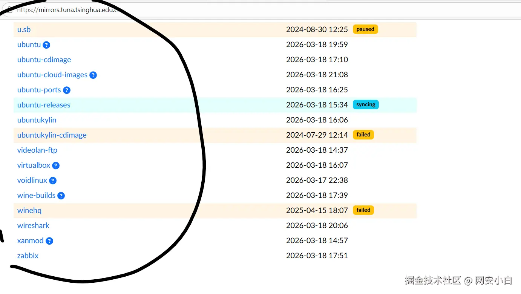The width and height of the screenshot is (521, 294).
Task: Open help icon next to voidlinux
Action: (53, 181)
